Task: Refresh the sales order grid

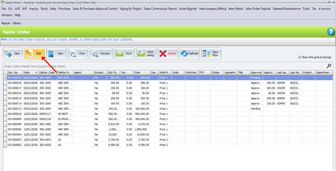Action: click(189, 53)
